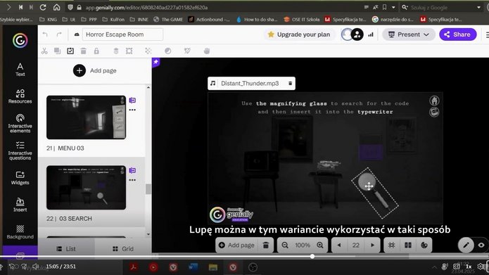Open the KNG bookmarks folder
Image resolution: width=489 pixels, height=275 pixels.
pos(48,19)
